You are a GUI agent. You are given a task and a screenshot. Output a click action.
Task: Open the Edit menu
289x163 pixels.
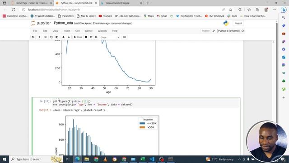pyautogui.click(x=45, y=31)
